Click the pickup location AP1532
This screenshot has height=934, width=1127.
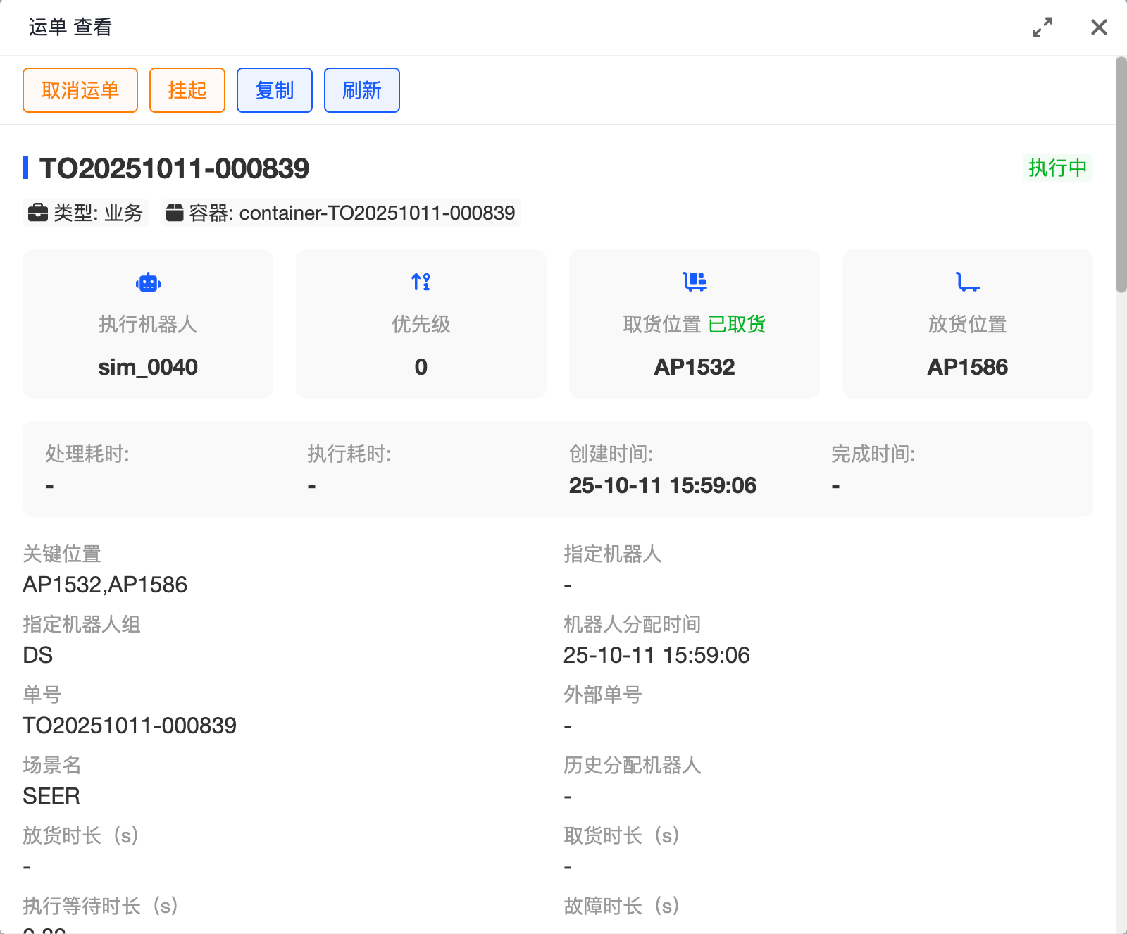(694, 367)
